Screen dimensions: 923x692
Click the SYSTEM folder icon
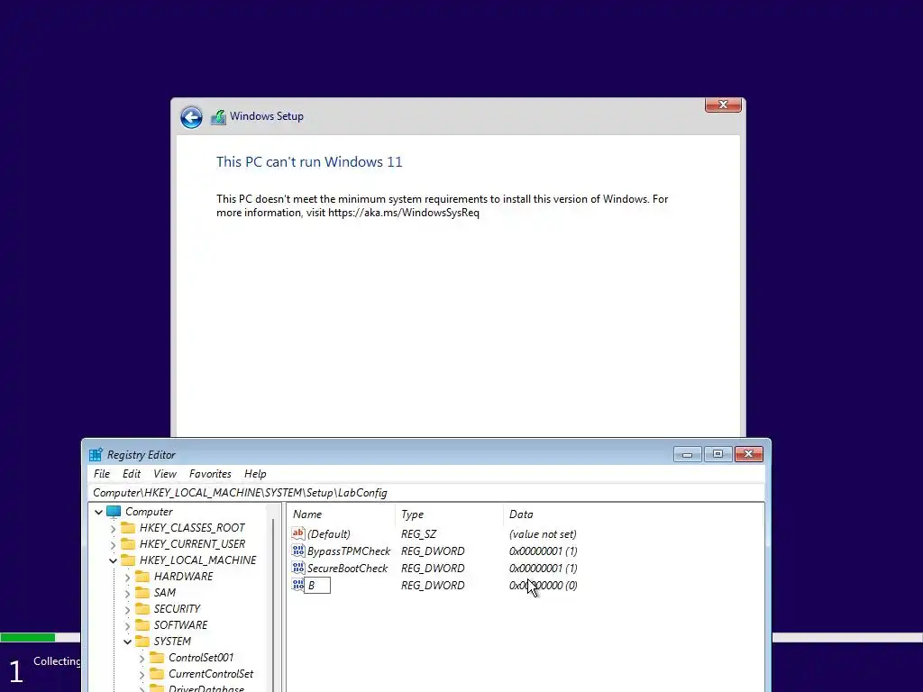[142, 642]
